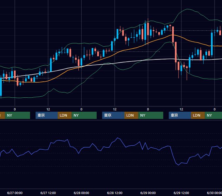Image resolution: width=222 pixels, height=196 pixels.
Task: Select the 東京 session block on 6/28
Action: coord(113,115)
